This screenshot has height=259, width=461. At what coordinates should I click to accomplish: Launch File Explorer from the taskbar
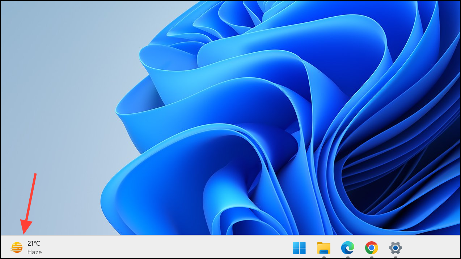(x=323, y=248)
